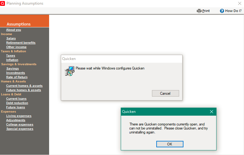This screenshot has width=244, height=155.
Task: Click the gray Quicken configure dialog title
Action: click(x=69, y=59)
